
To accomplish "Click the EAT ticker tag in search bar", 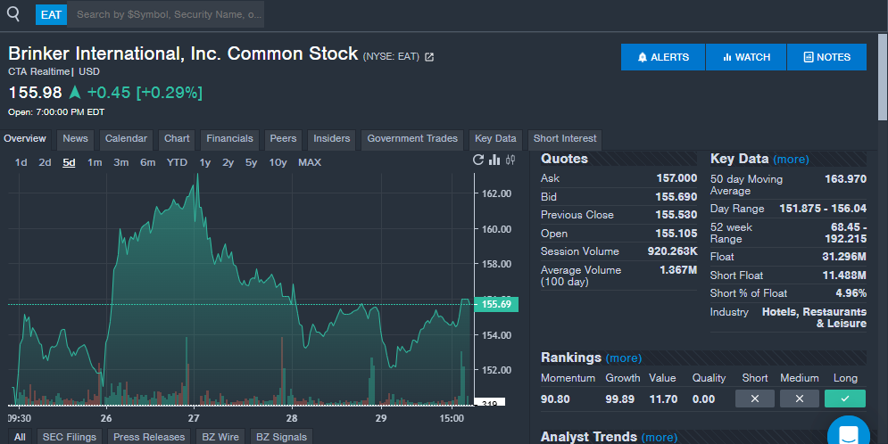I will coord(51,14).
